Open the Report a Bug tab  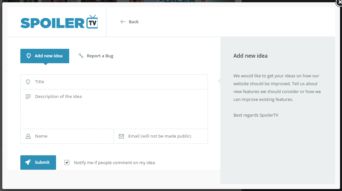100,56
